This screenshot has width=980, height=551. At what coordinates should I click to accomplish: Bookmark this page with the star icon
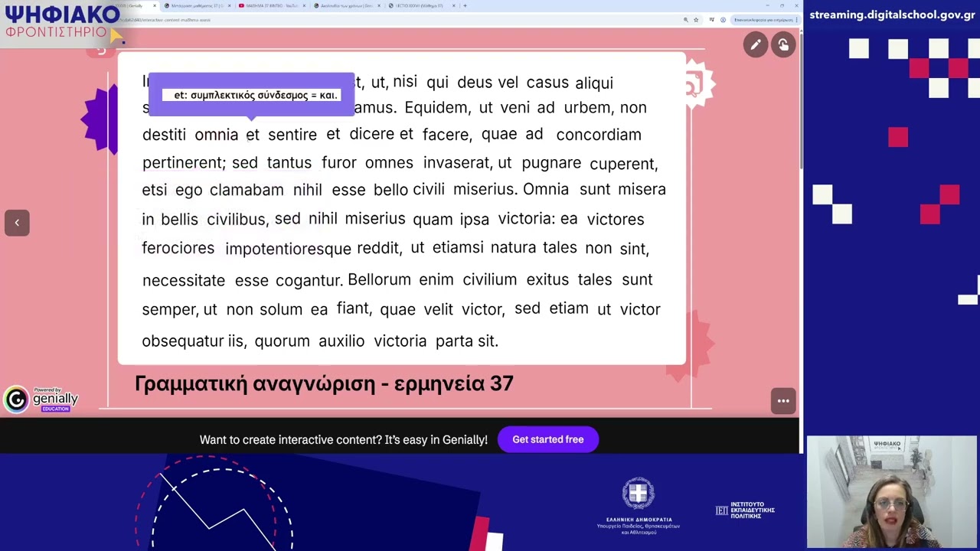pos(696,20)
